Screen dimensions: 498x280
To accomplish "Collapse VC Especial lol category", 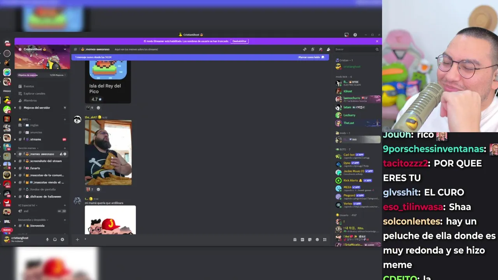I will (27, 205).
